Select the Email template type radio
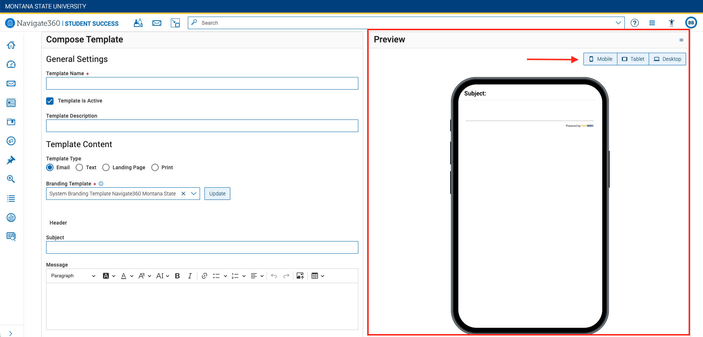 tap(50, 167)
